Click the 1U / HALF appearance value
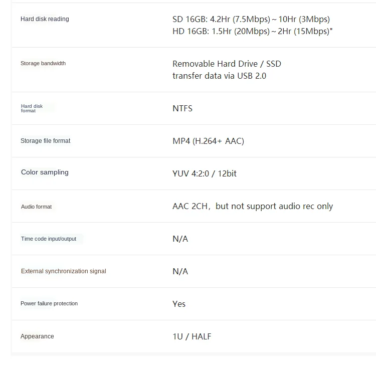 pyautogui.click(x=192, y=336)
